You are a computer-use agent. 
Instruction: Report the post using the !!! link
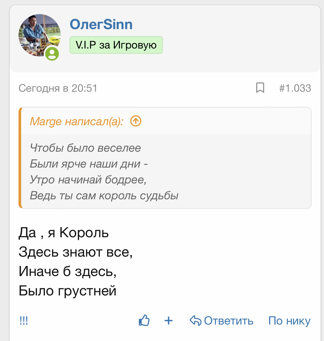[x=24, y=320]
